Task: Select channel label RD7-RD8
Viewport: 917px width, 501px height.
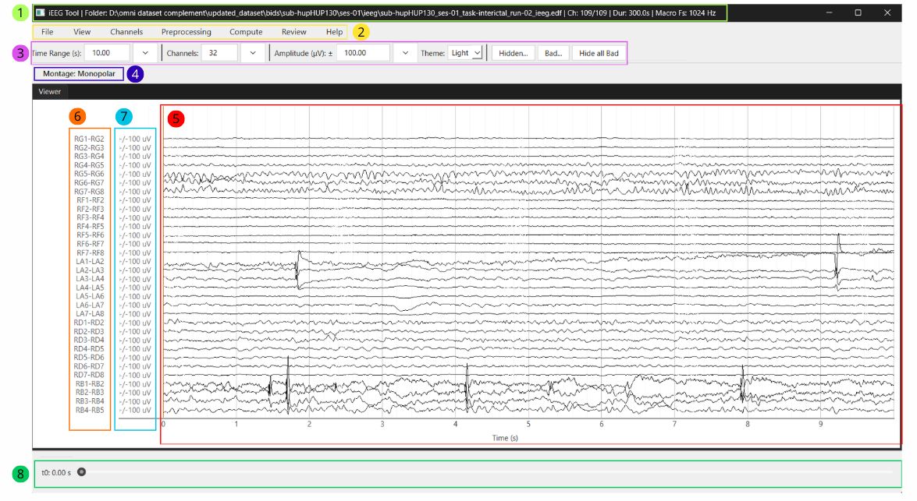Action: click(89, 376)
